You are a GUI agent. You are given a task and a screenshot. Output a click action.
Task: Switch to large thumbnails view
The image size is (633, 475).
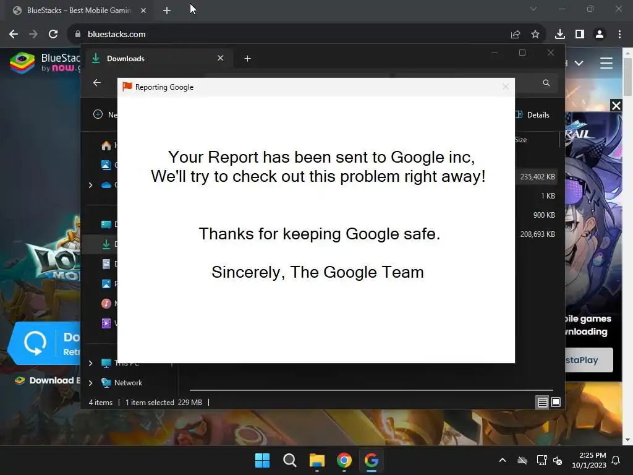coord(556,402)
